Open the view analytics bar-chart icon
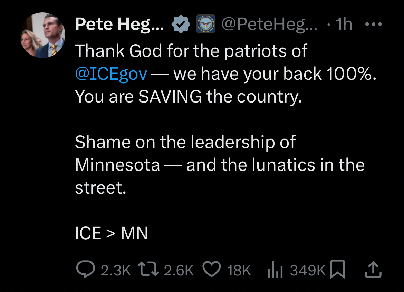Viewport: 404px width, 292px height. 275,270
